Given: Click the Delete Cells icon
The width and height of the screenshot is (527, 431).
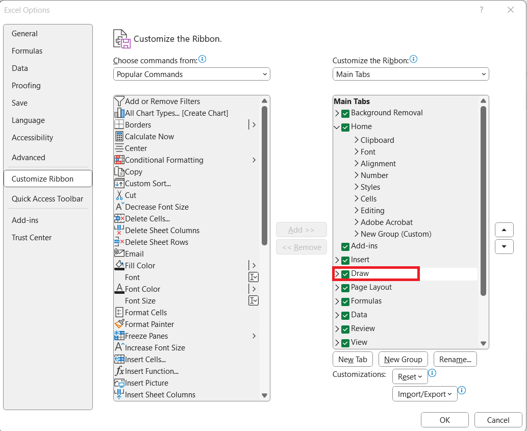Looking at the screenshot, I should 119,218.
